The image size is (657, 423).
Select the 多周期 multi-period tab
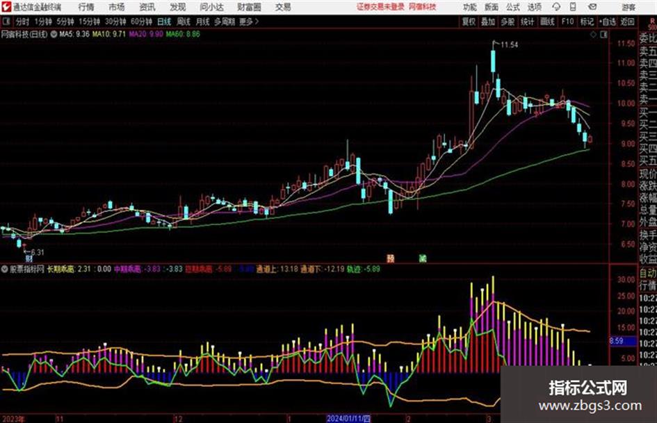tap(225, 22)
